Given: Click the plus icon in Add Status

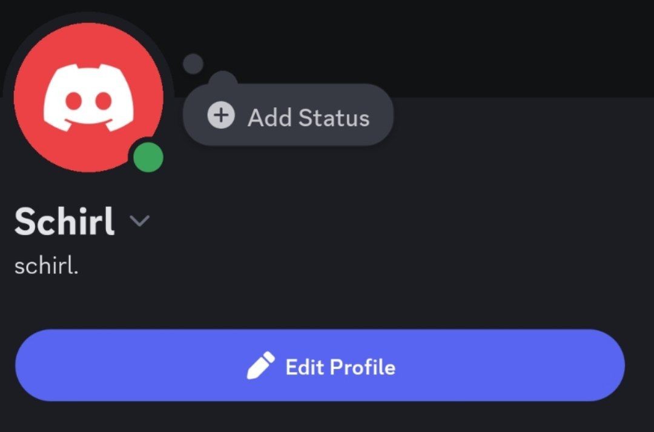Looking at the screenshot, I should [221, 115].
